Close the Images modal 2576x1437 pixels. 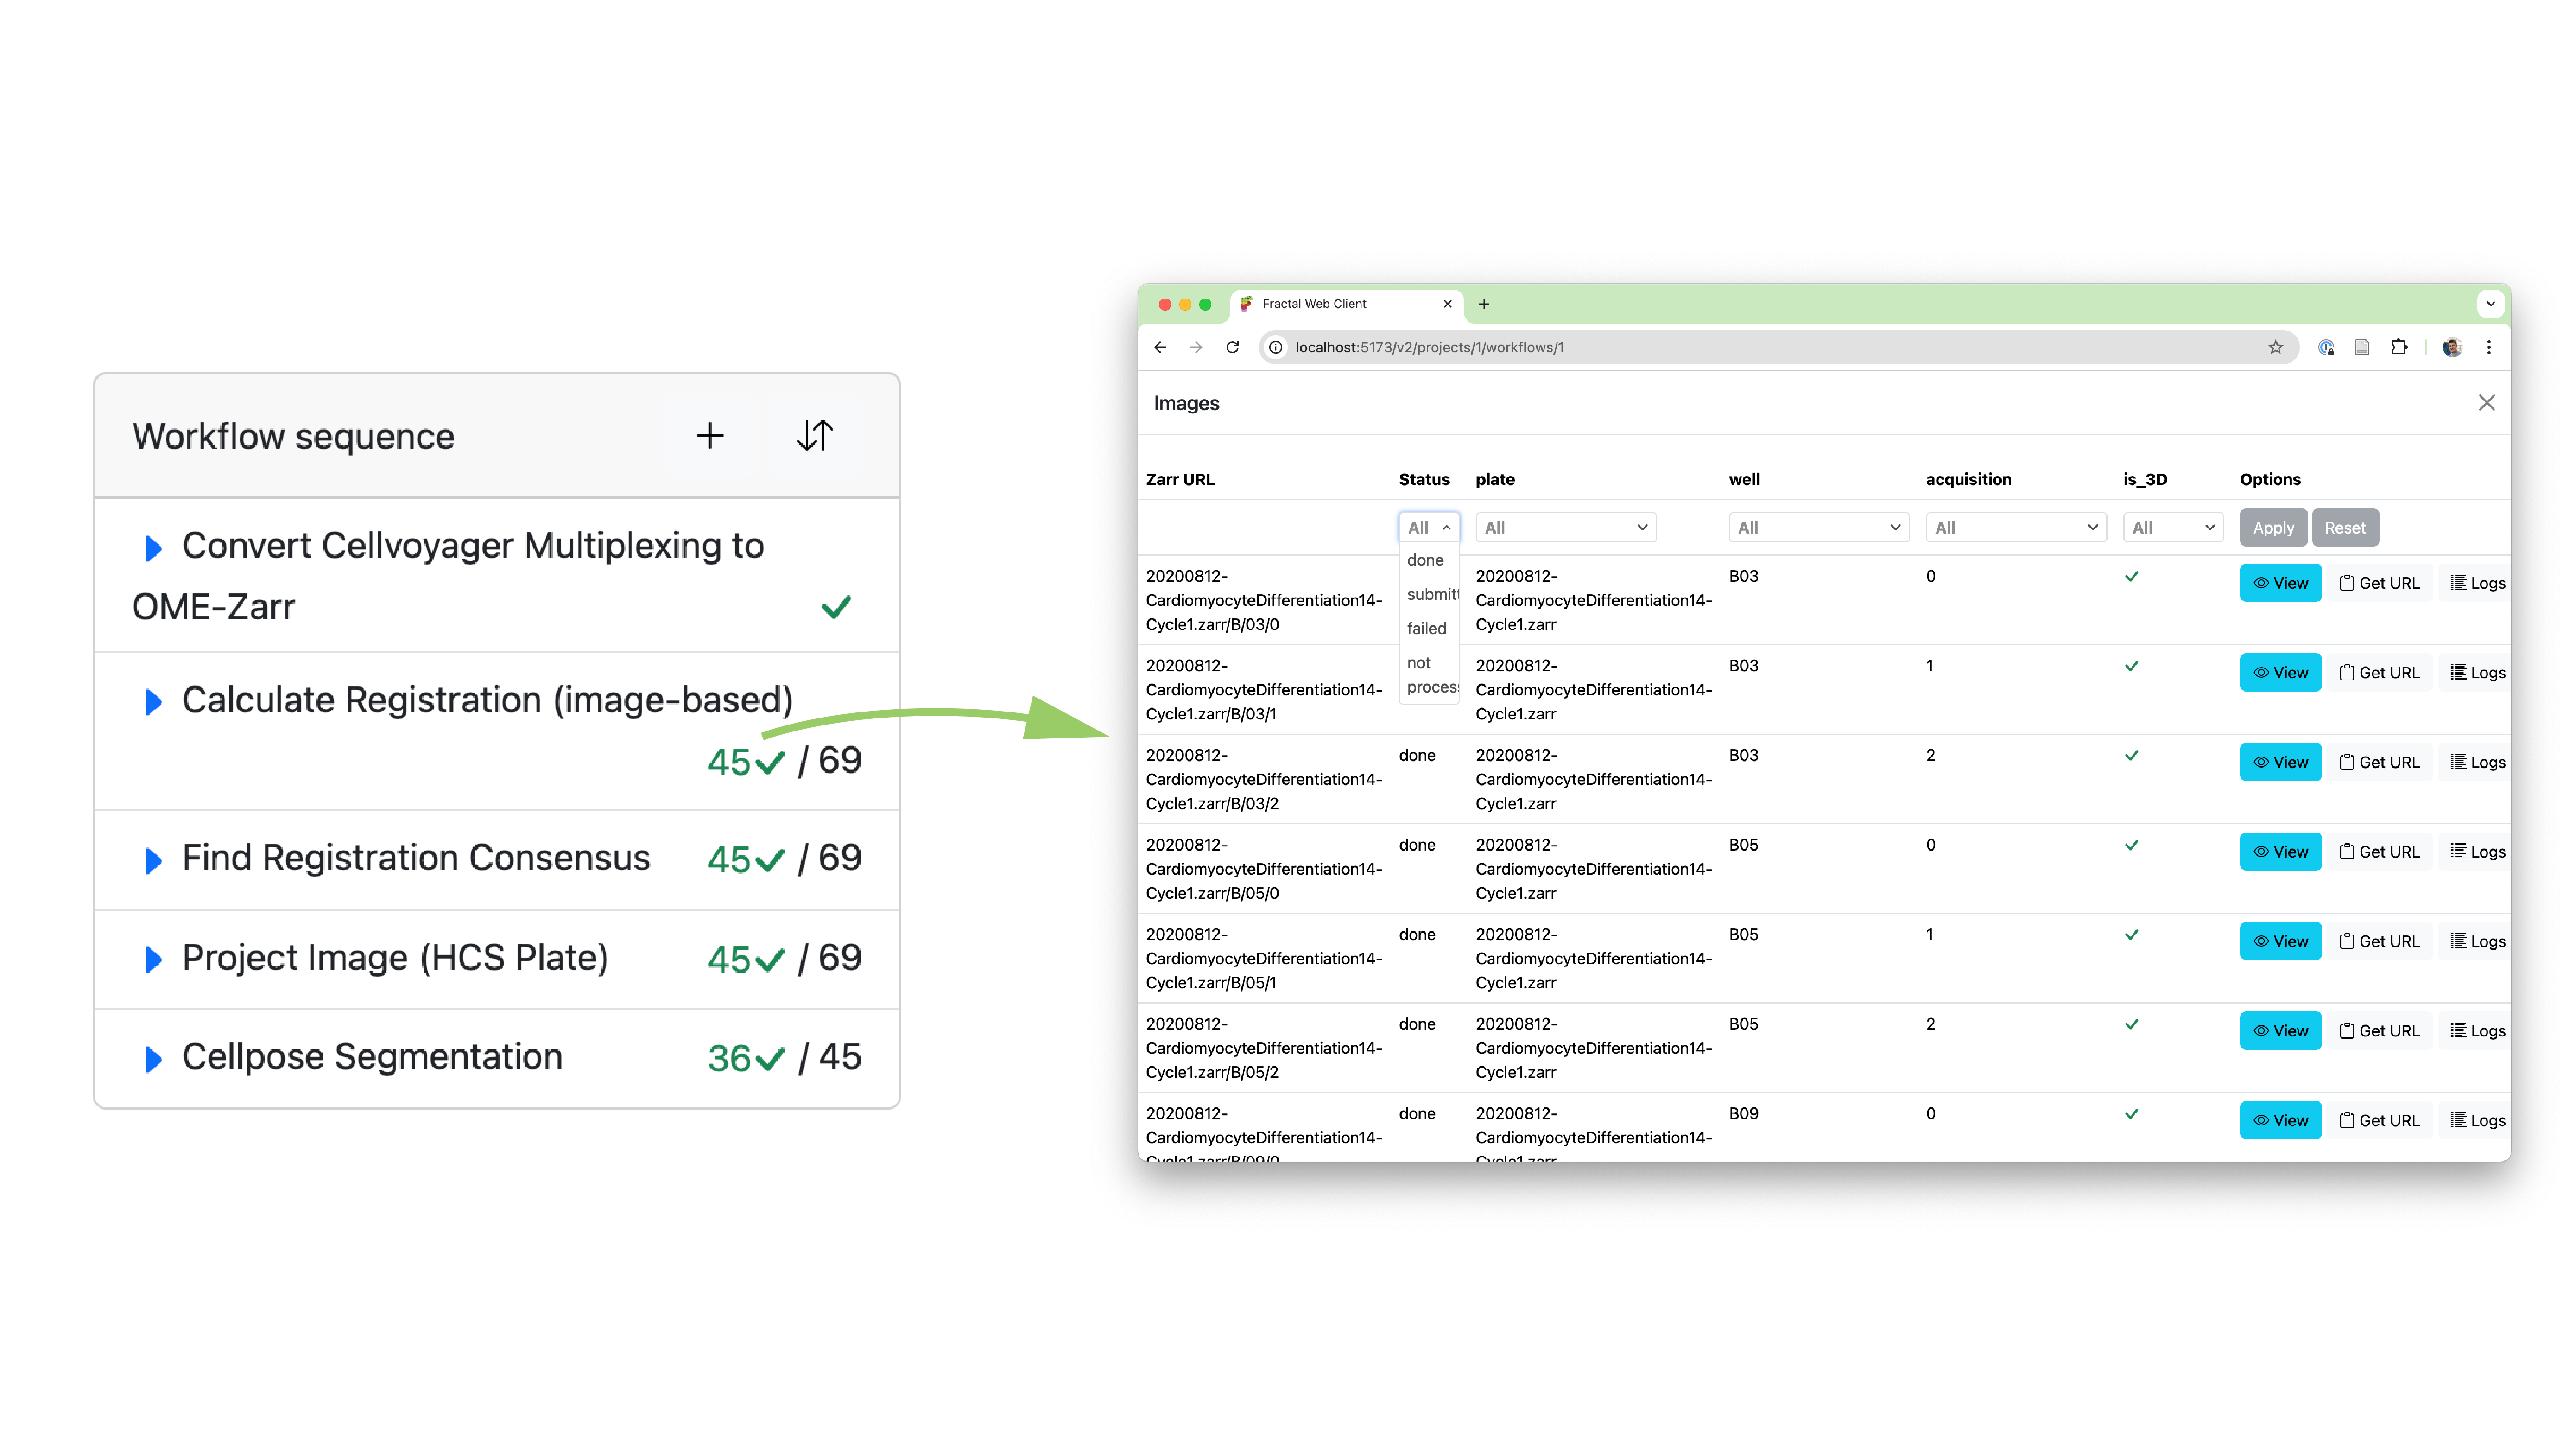pos(2487,403)
